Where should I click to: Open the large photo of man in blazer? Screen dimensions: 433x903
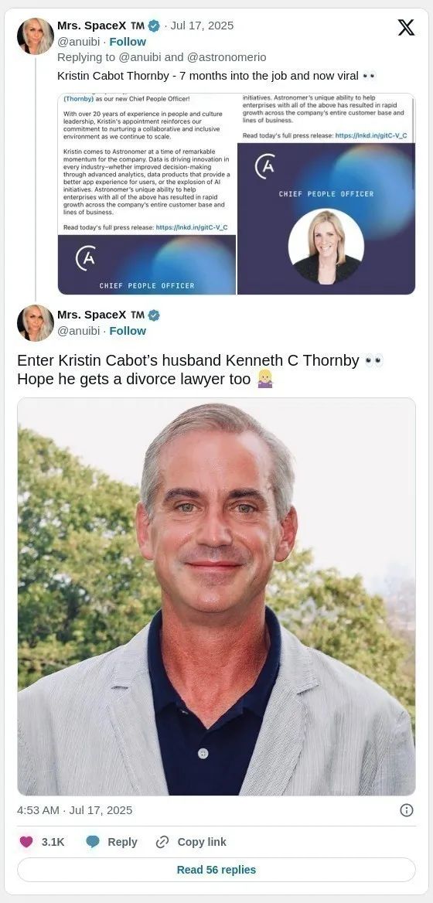[216, 597]
